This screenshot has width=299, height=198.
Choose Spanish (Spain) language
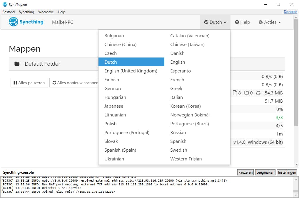(131, 150)
